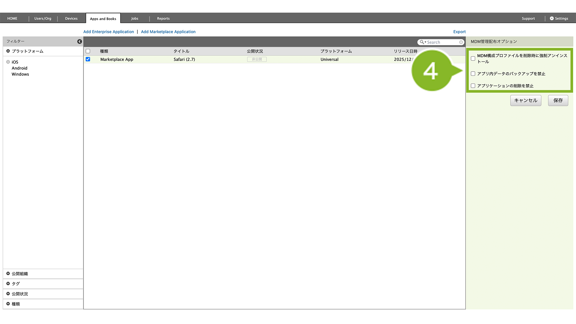Select the iOS platform radio icon
This screenshot has height=324, width=576.
click(x=8, y=62)
